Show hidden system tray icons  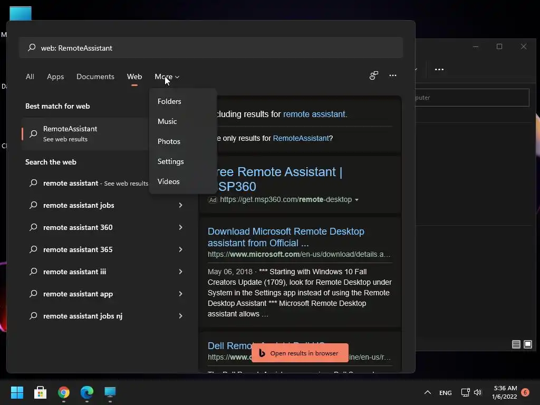click(427, 392)
